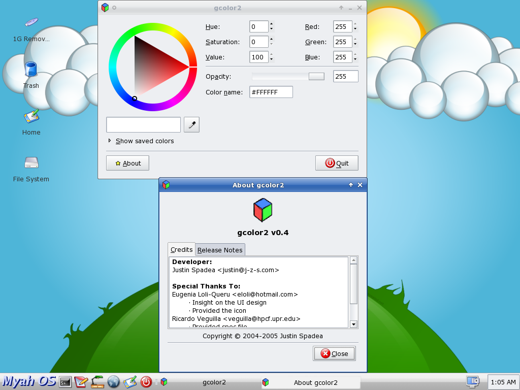Click the 'Justin Spadea <justin@j-z-s.com>' line
Image resolution: width=520 pixels, height=390 pixels.
click(225, 270)
